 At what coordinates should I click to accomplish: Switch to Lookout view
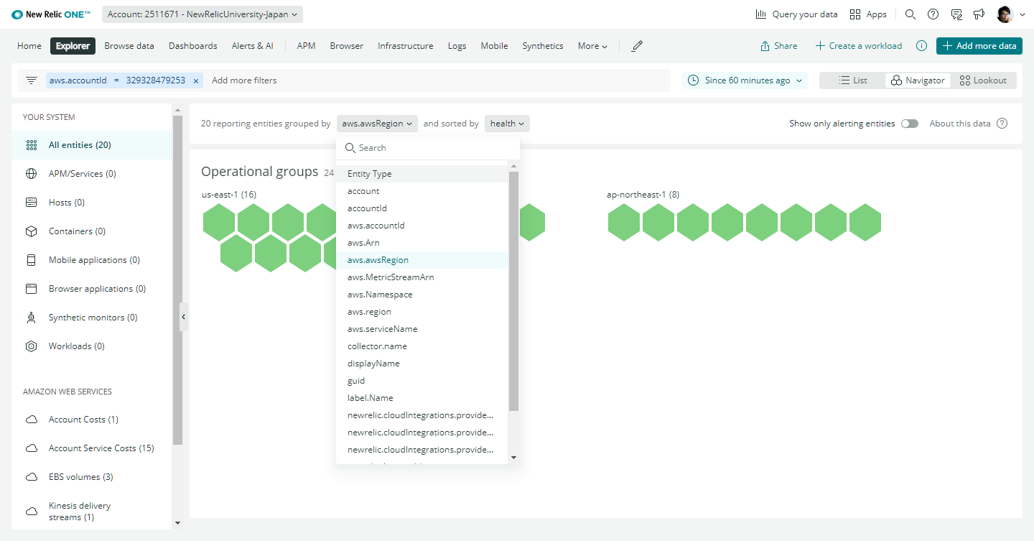(983, 80)
